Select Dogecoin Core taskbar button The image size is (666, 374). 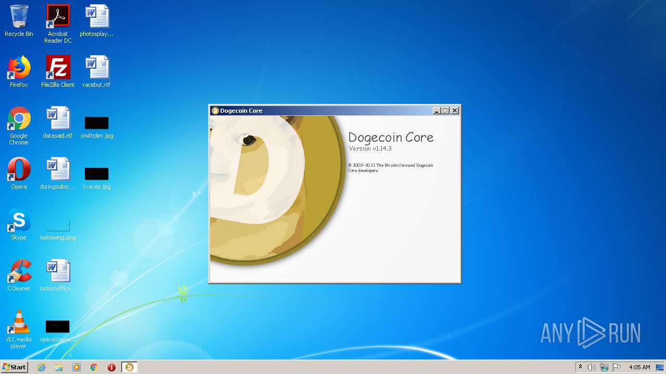130,367
